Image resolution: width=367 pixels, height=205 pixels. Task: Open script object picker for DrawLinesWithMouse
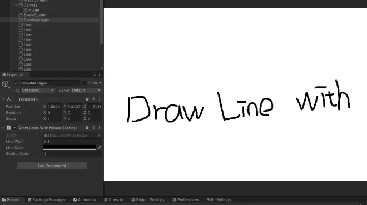coord(99,136)
